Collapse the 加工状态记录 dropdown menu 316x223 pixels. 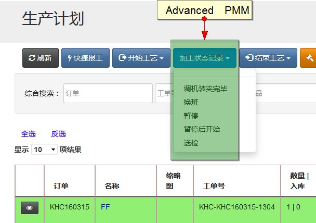point(205,58)
